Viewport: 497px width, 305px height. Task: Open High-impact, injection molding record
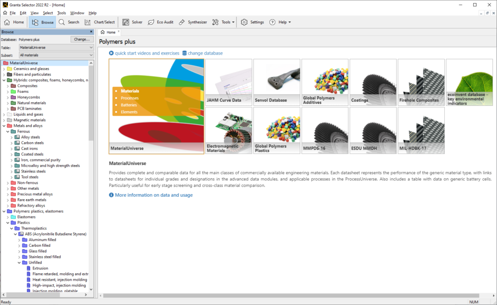59,285
